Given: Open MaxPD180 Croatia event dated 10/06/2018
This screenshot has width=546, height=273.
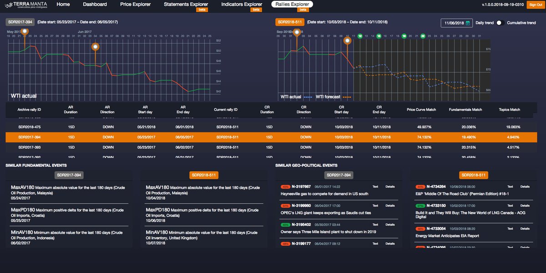Looking at the screenshot, I should point(203,215).
